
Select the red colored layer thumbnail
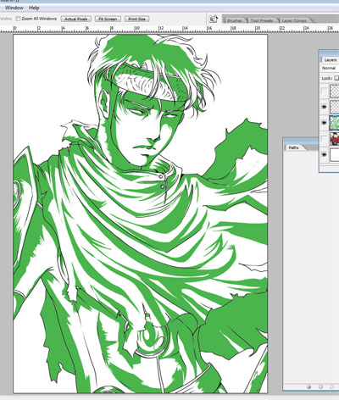click(335, 139)
